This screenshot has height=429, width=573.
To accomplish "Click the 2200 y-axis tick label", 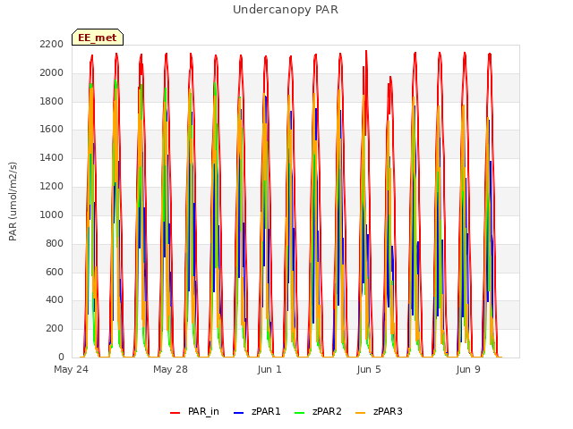I will tap(52, 44).
